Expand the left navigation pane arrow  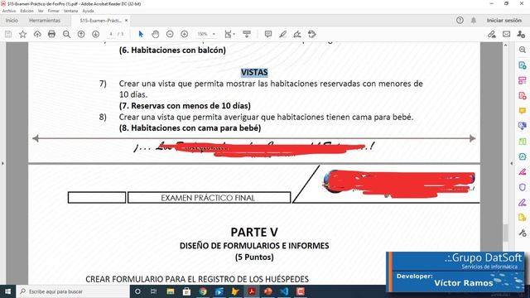tap(2, 163)
